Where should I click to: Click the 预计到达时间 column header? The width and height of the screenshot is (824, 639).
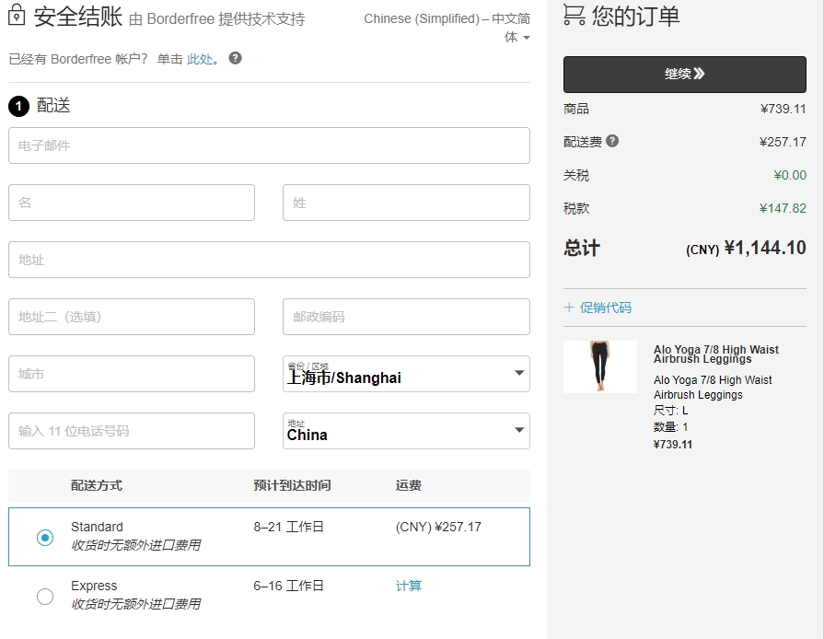pos(292,485)
